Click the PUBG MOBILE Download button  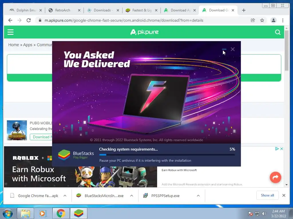pos(41,137)
